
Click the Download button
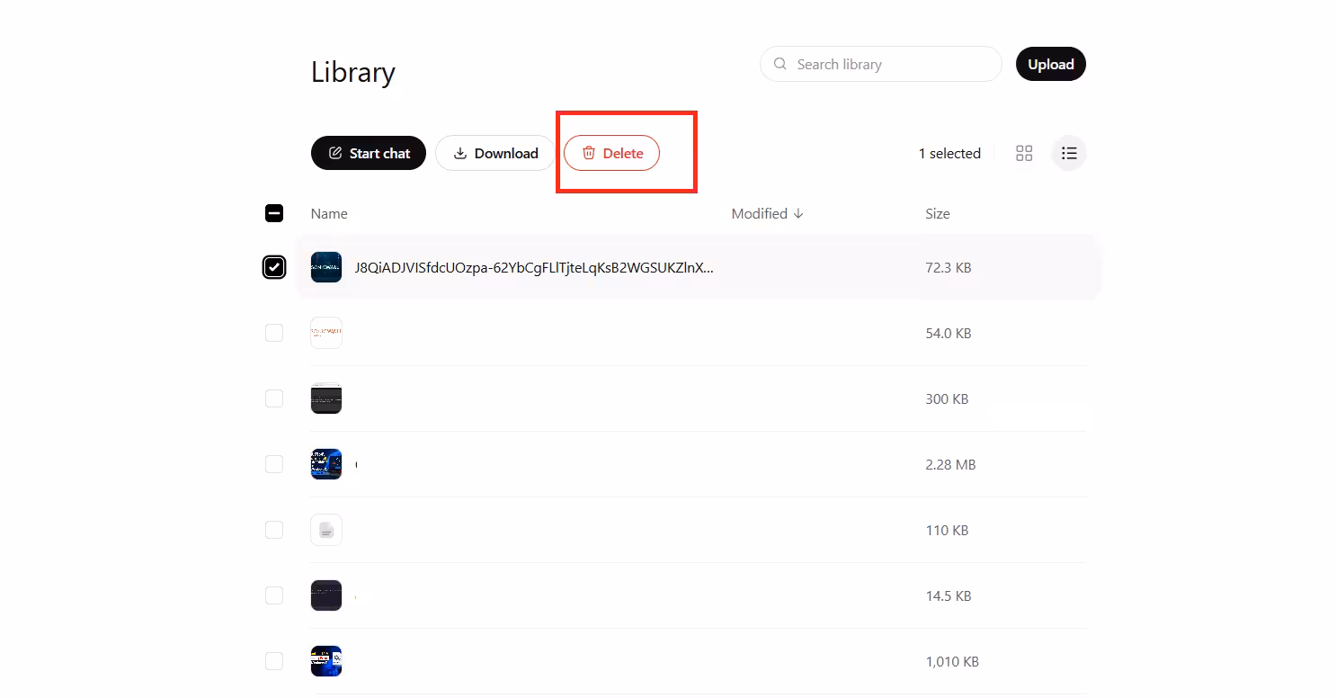click(495, 153)
